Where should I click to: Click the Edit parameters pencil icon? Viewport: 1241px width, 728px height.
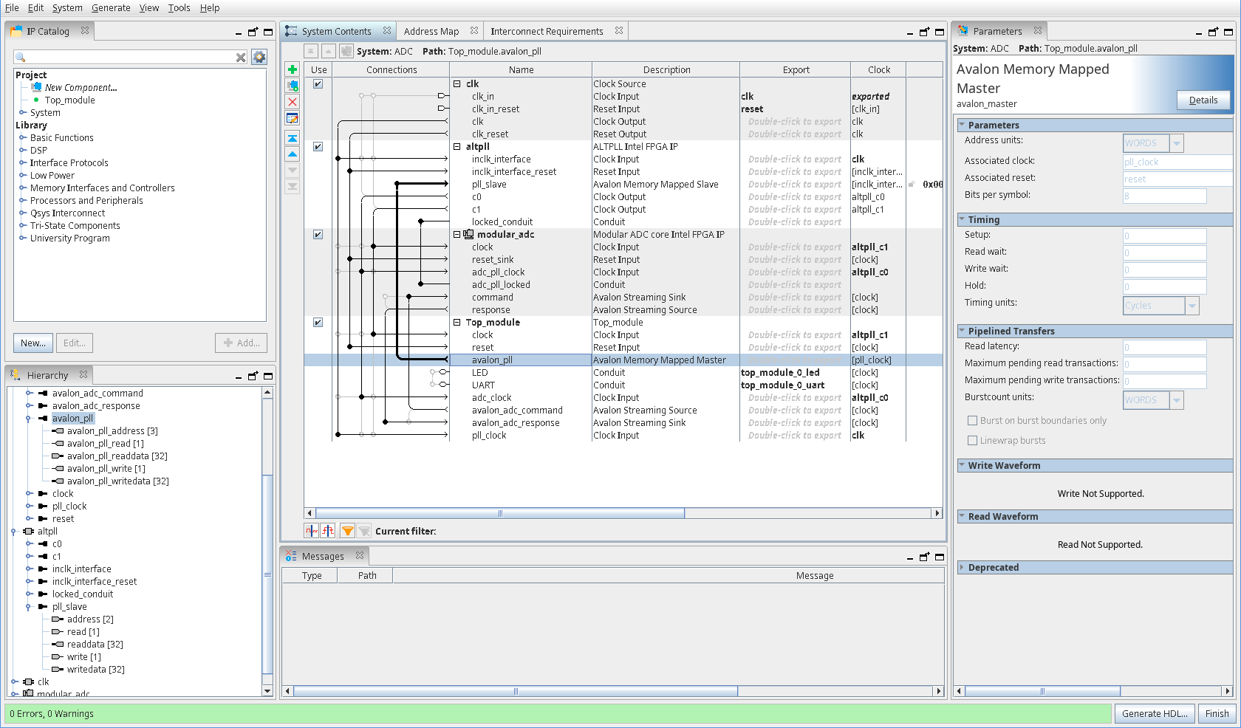pyautogui.click(x=293, y=118)
